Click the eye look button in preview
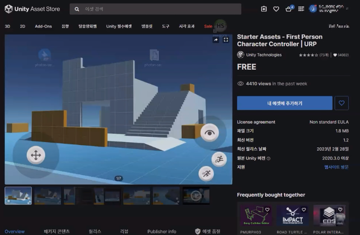Image resolution: width=360 pixels, height=235 pixels. 210,133
